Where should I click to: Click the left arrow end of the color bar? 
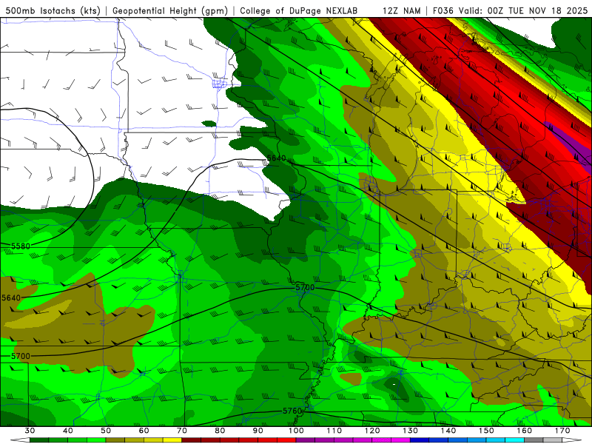pyautogui.click(x=21, y=439)
